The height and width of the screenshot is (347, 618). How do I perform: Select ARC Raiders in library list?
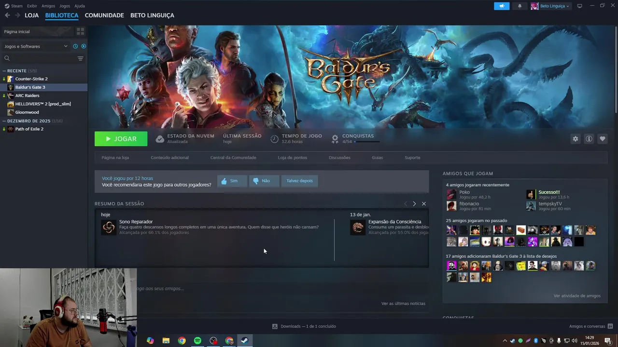(27, 95)
